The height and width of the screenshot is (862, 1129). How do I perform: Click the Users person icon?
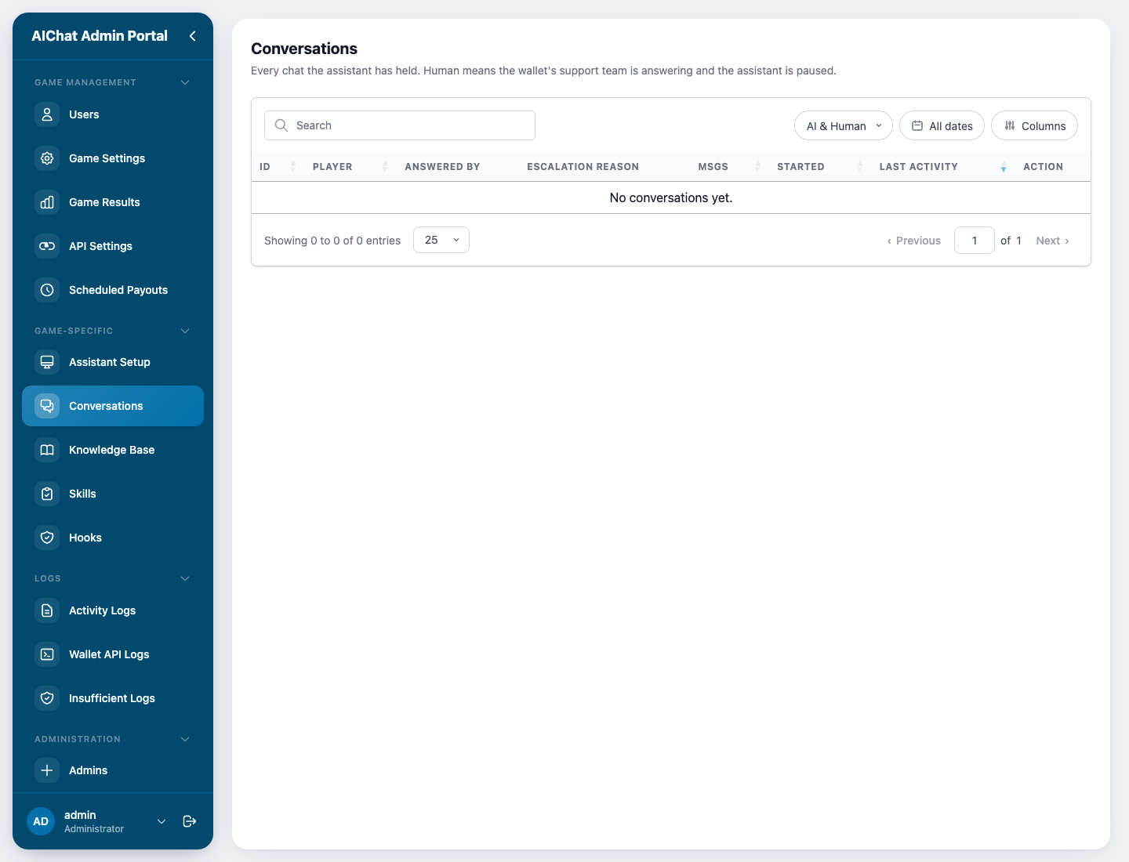(x=47, y=114)
